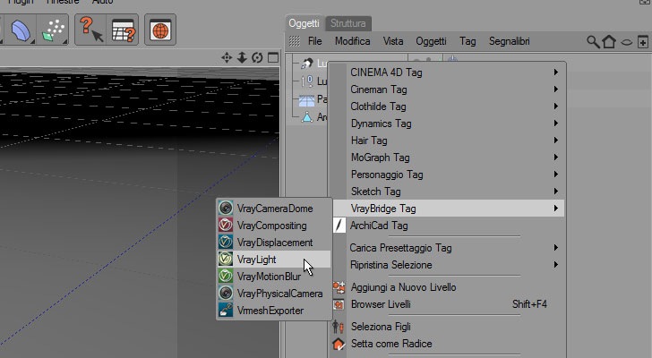Click the blue deformer shape tool icon
This screenshot has height=358, width=652.
(x=21, y=30)
